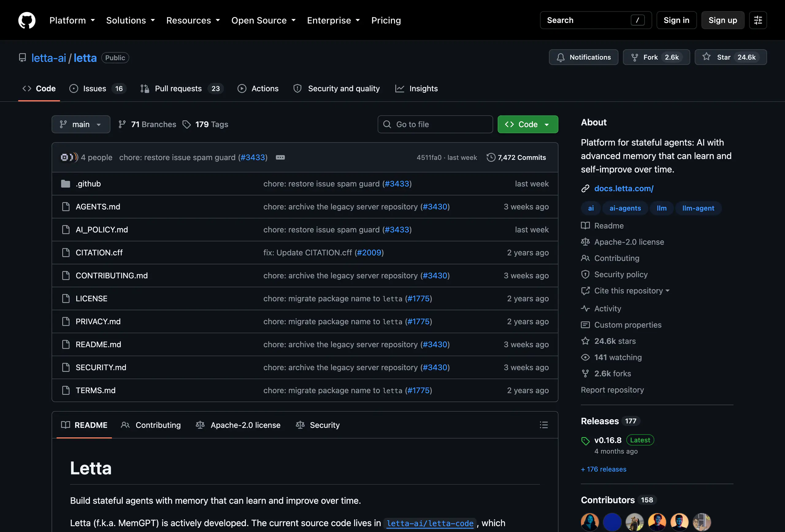Click the ai-agents topic tag
785x532 pixels.
(625, 209)
